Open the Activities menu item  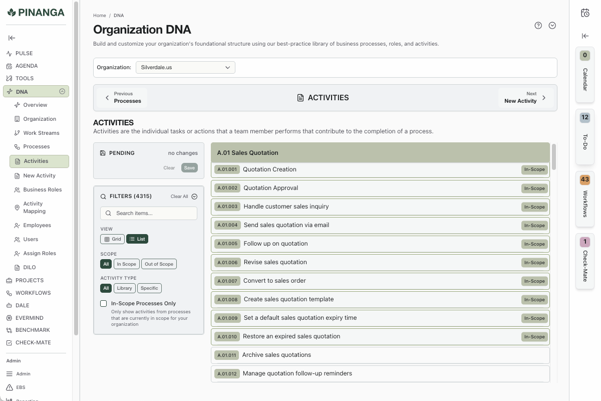(x=39, y=161)
